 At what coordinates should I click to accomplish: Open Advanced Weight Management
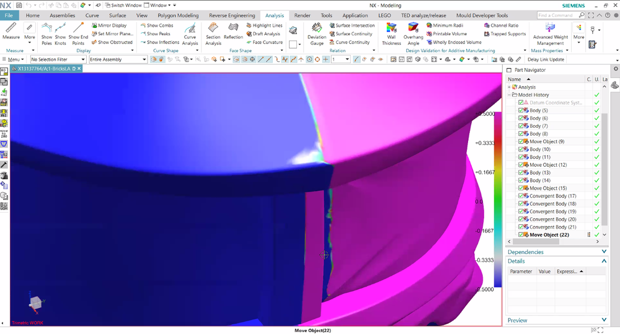551,33
